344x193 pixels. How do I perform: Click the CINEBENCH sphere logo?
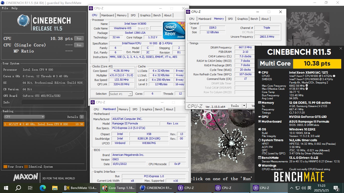click(x=23, y=21)
